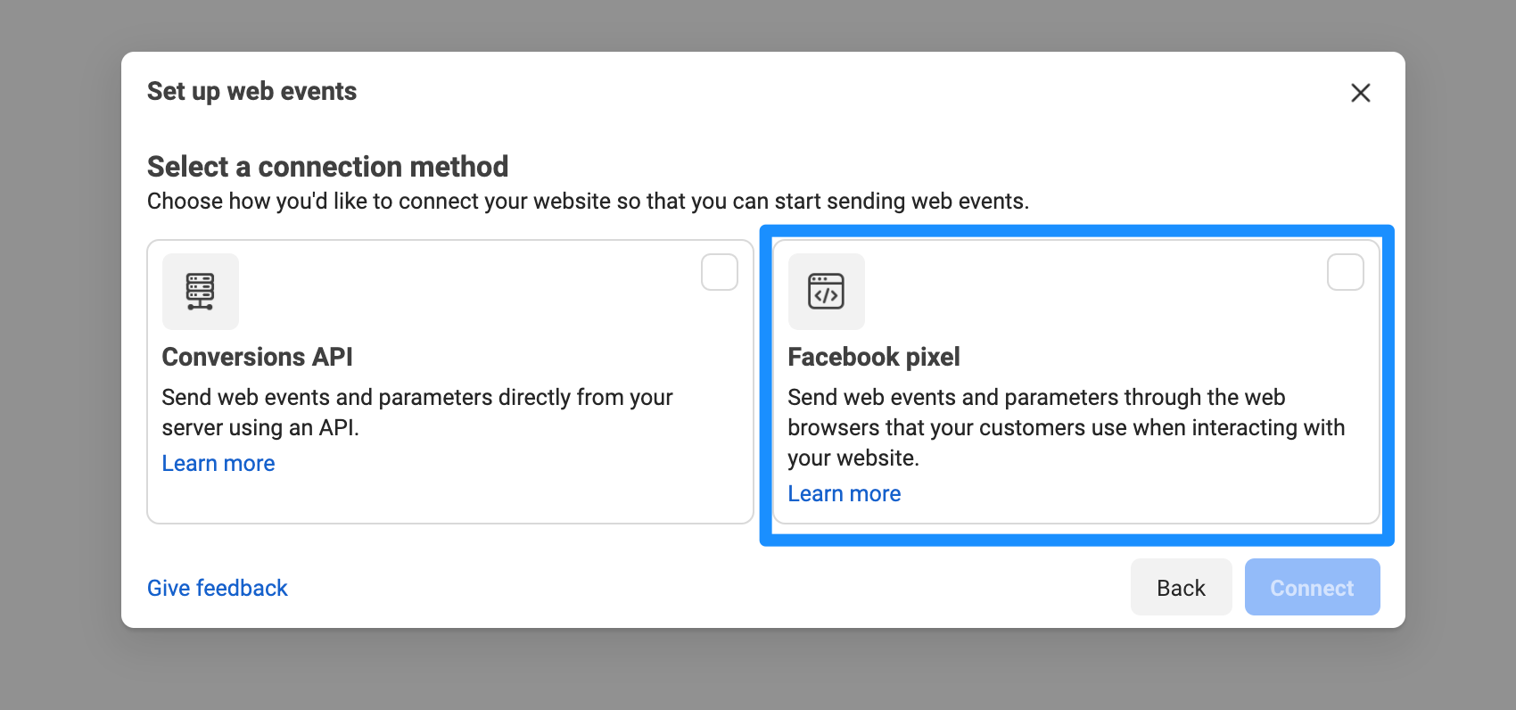1516x710 pixels.
Task: Click the dimmed background outside the dialog
Action: [61, 357]
